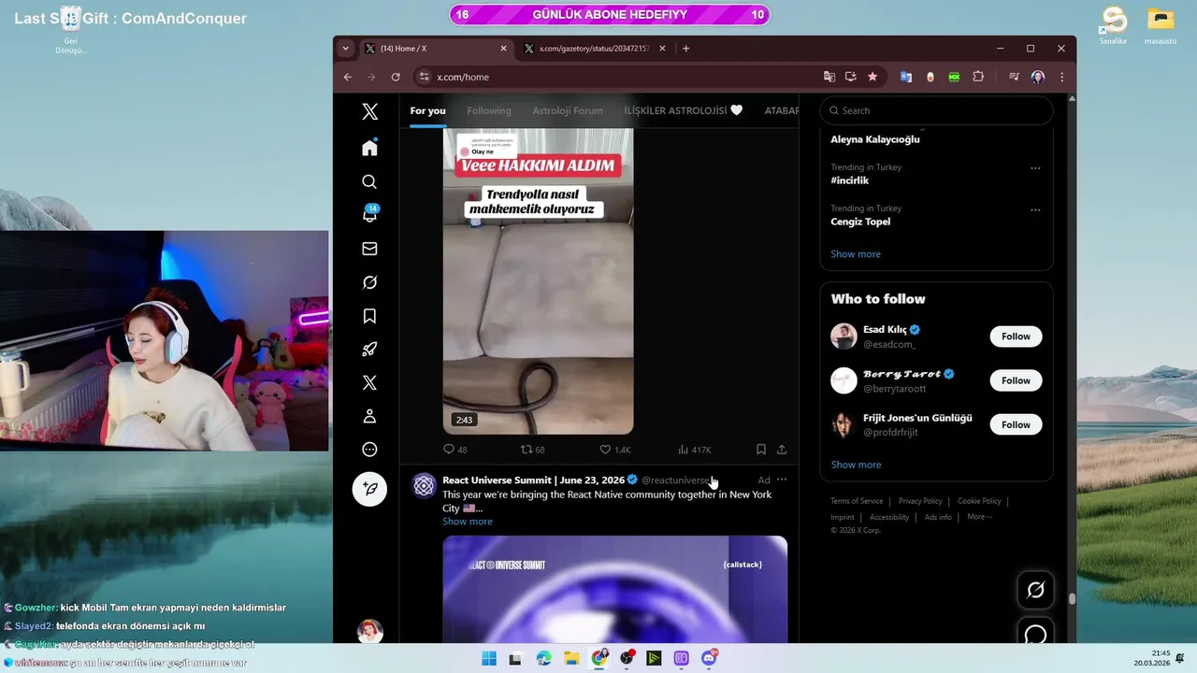
Task: Switch to İLİŞKİLER ASTROLOJİSİ tab
Action: pyautogui.click(x=684, y=110)
